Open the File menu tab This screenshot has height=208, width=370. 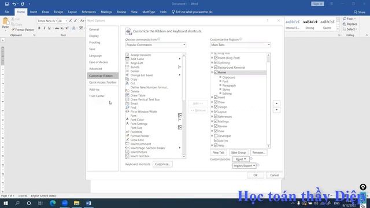(x=7, y=12)
